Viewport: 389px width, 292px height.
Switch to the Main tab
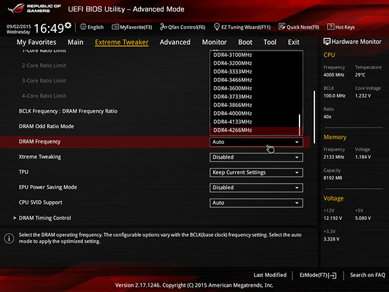click(75, 42)
